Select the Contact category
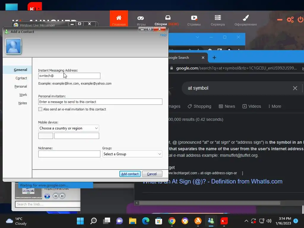304x228 pixels. pyautogui.click(x=21, y=78)
